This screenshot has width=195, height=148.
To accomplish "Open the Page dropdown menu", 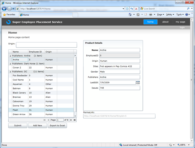I will 160,14.
